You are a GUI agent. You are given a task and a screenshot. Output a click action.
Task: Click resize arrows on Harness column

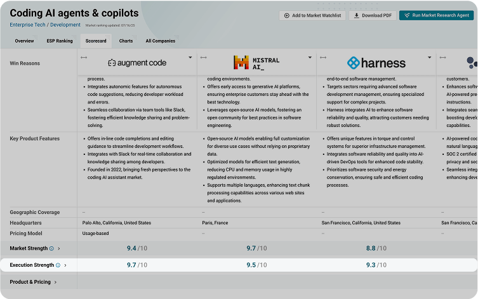pyautogui.click(x=323, y=58)
